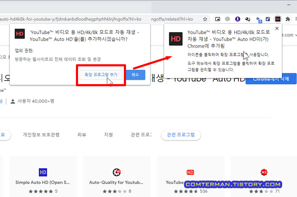Click the HD logo in the added notification
The image size is (297, 197).
point(176,39)
